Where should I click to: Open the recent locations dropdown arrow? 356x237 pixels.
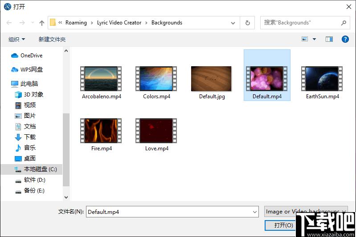point(33,23)
